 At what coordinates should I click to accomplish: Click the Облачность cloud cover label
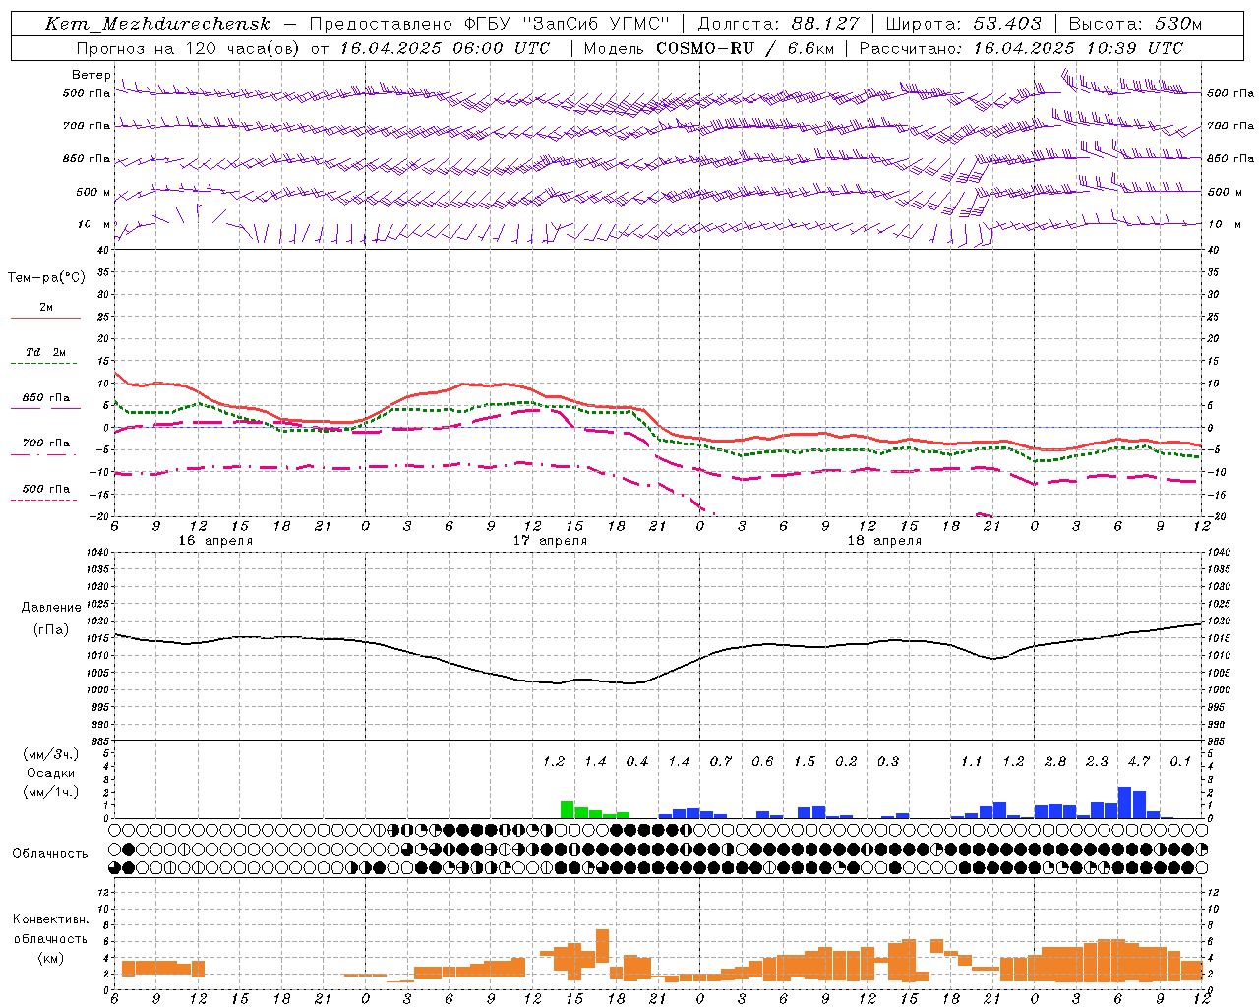click(50, 854)
